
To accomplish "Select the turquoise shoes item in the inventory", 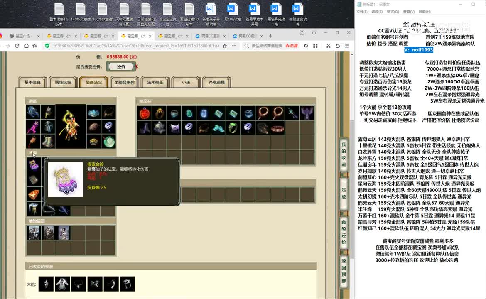I will (219, 127).
